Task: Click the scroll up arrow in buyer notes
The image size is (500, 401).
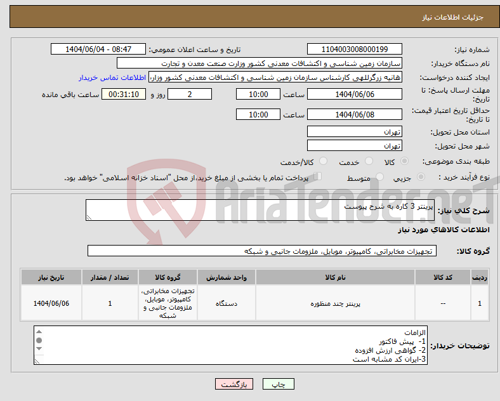Action: click(39, 332)
